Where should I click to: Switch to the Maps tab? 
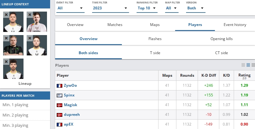coord(155,25)
